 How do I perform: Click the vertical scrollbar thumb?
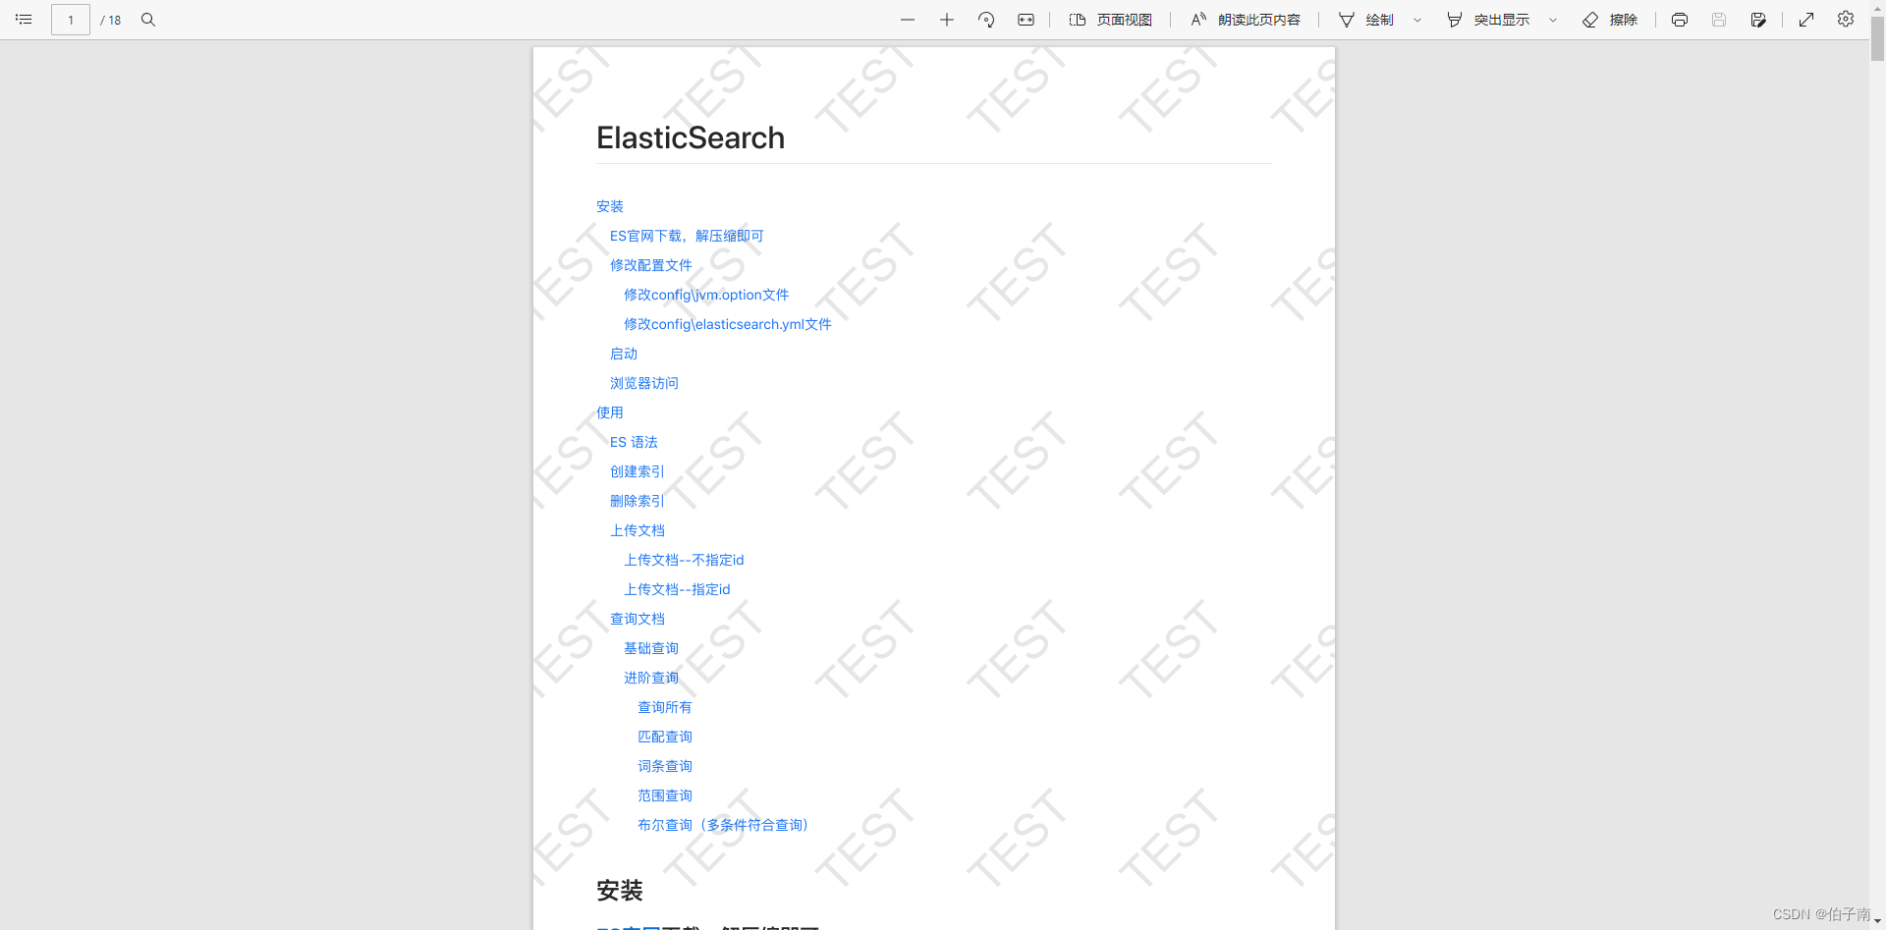1877,39
